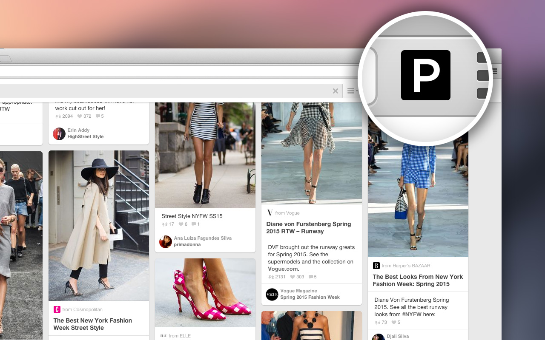Viewport: 545px width, 340px height.
Task: Open the Erin Addy profile link
Action: click(78, 130)
